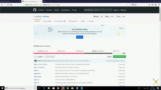Click the Find file button

coord(109,57)
